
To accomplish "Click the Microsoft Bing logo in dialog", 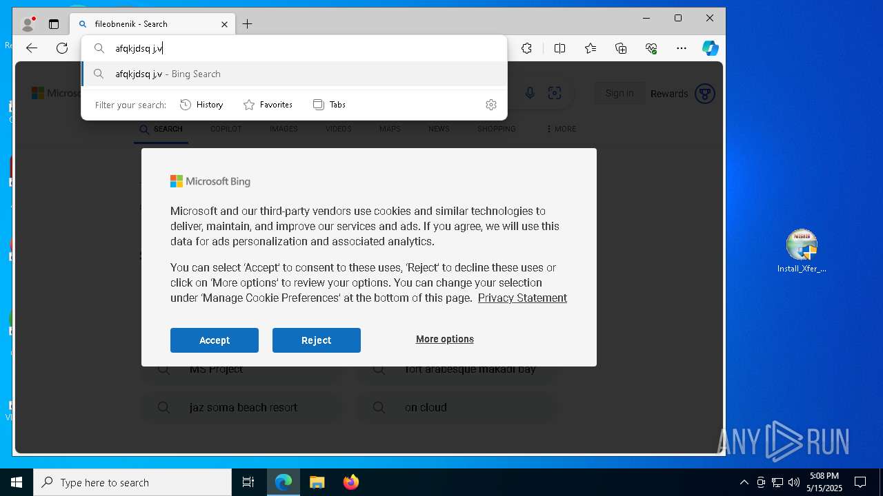I will coord(210,181).
